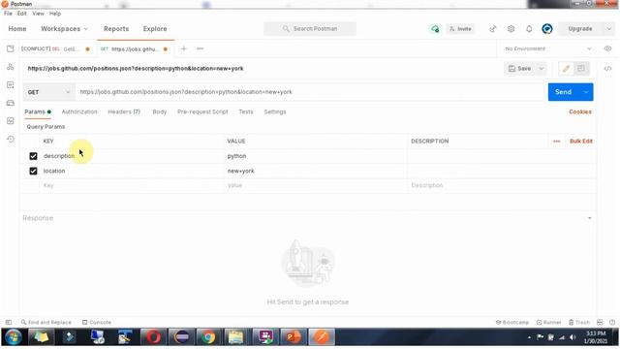This screenshot has width=620, height=349.
Task: Click the Save button
Action: tap(520, 69)
